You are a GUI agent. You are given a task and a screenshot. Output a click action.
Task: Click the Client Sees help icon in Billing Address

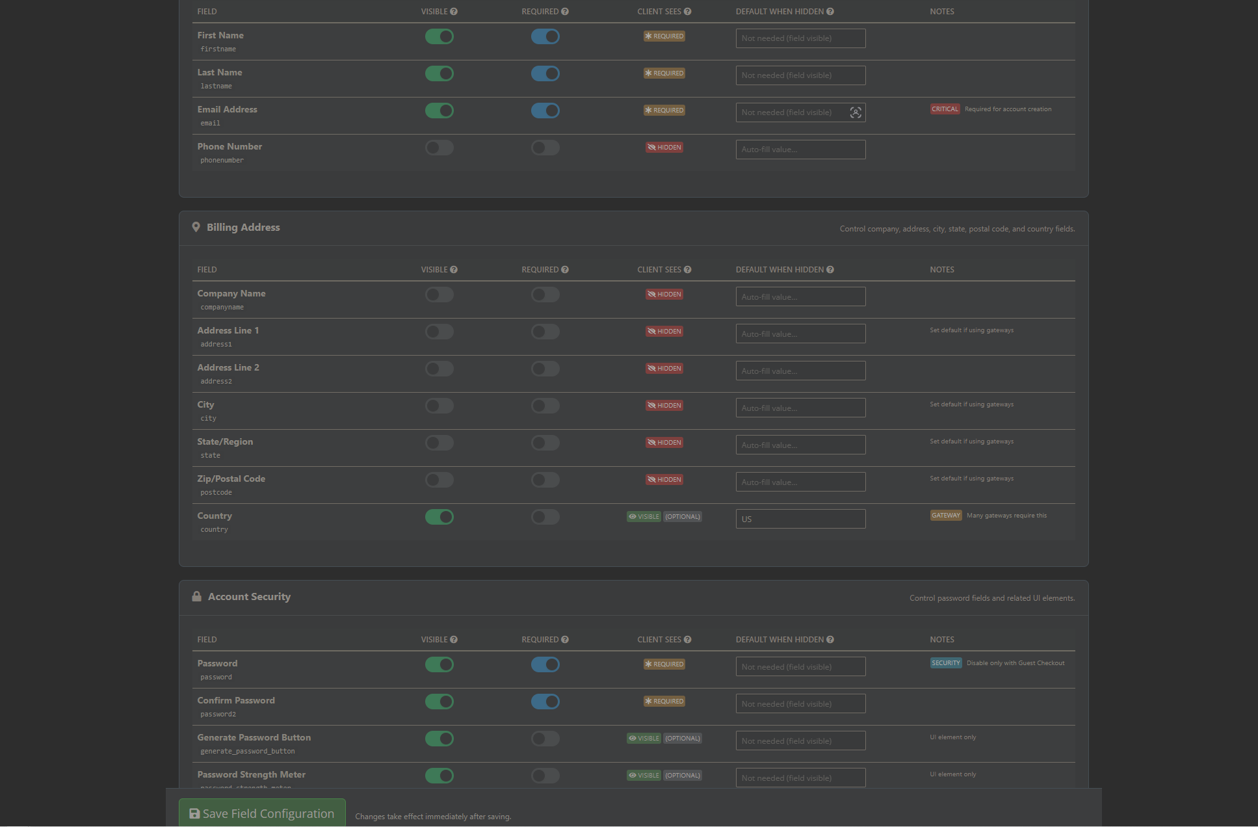[688, 270]
